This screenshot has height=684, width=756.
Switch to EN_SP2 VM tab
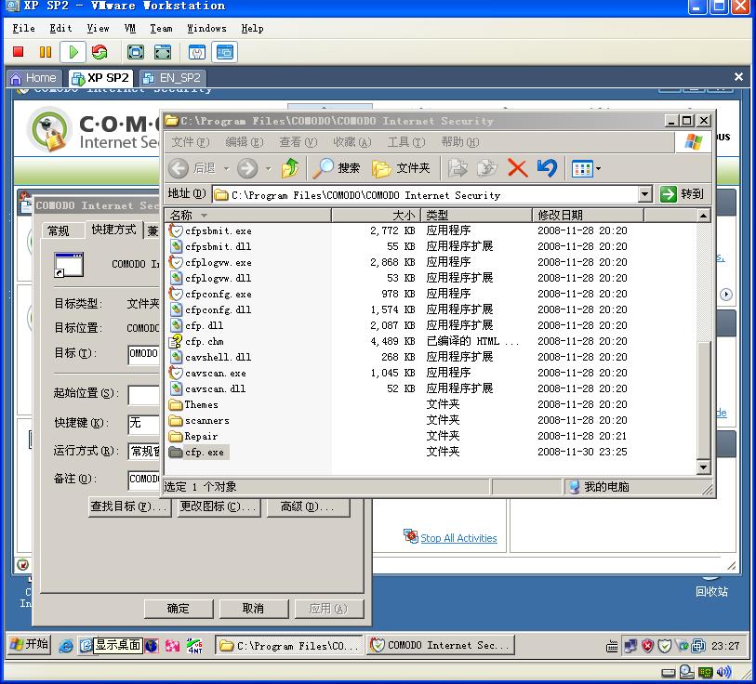coord(173,78)
